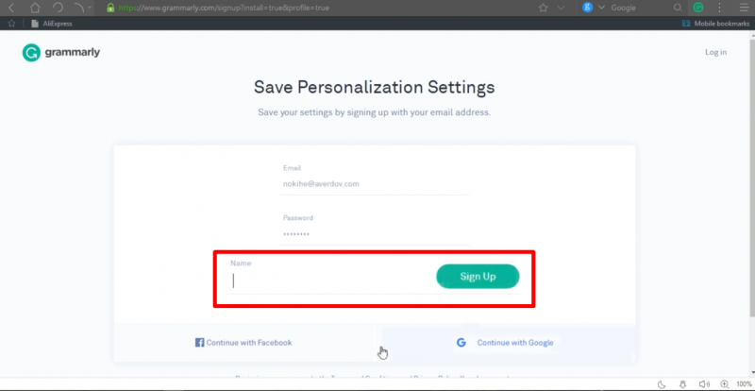Open Mobile bookmarks folder
This screenshot has height=391, width=755.
[x=715, y=23]
